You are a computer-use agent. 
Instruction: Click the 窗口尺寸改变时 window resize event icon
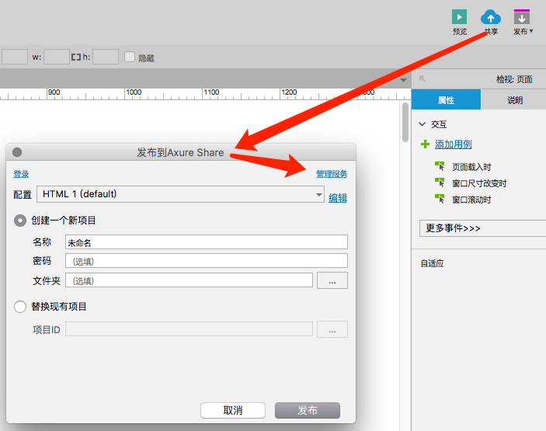(440, 182)
